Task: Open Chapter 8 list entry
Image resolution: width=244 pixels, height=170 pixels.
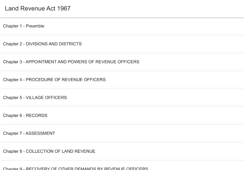Action: (122, 151)
